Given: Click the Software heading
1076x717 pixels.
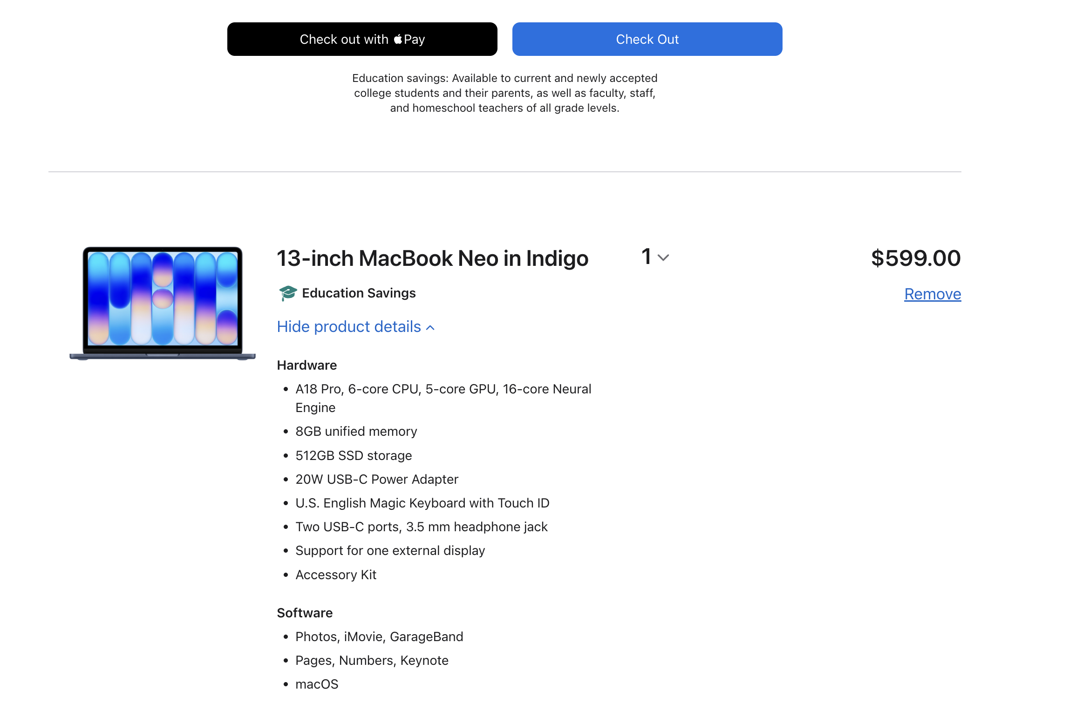Looking at the screenshot, I should pyautogui.click(x=305, y=613).
